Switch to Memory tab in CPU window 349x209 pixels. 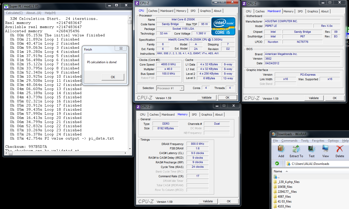181,11
